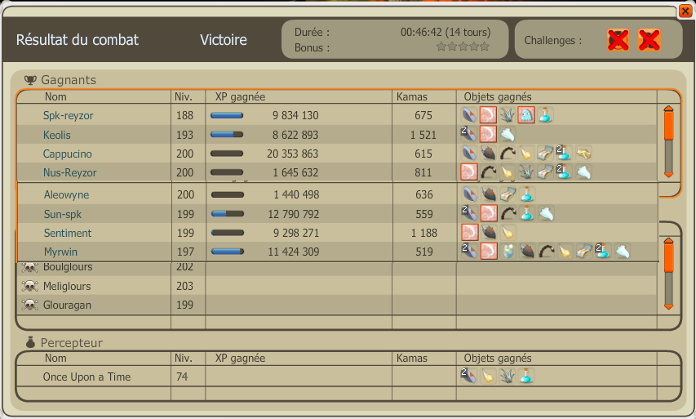The height and width of the screenshot is (419, 696).
Task: Select the rolled fabric item in Aleowyne's loot
Action: (x=508, y=194)
